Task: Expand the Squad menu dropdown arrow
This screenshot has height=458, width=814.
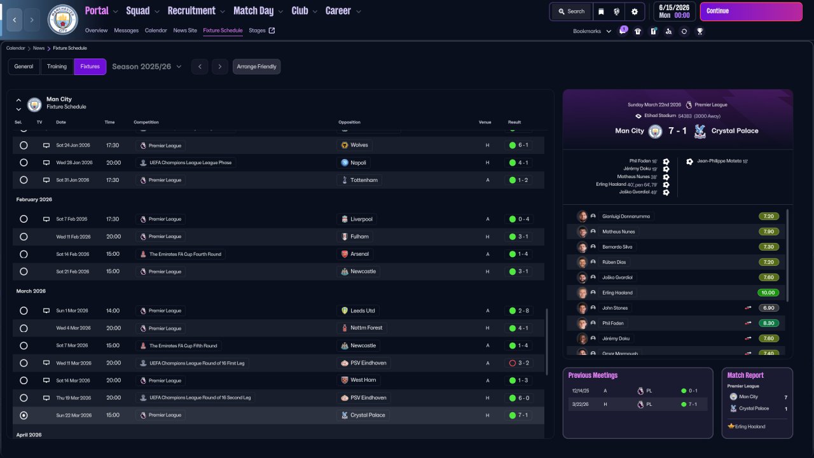Action: (156, 11)
